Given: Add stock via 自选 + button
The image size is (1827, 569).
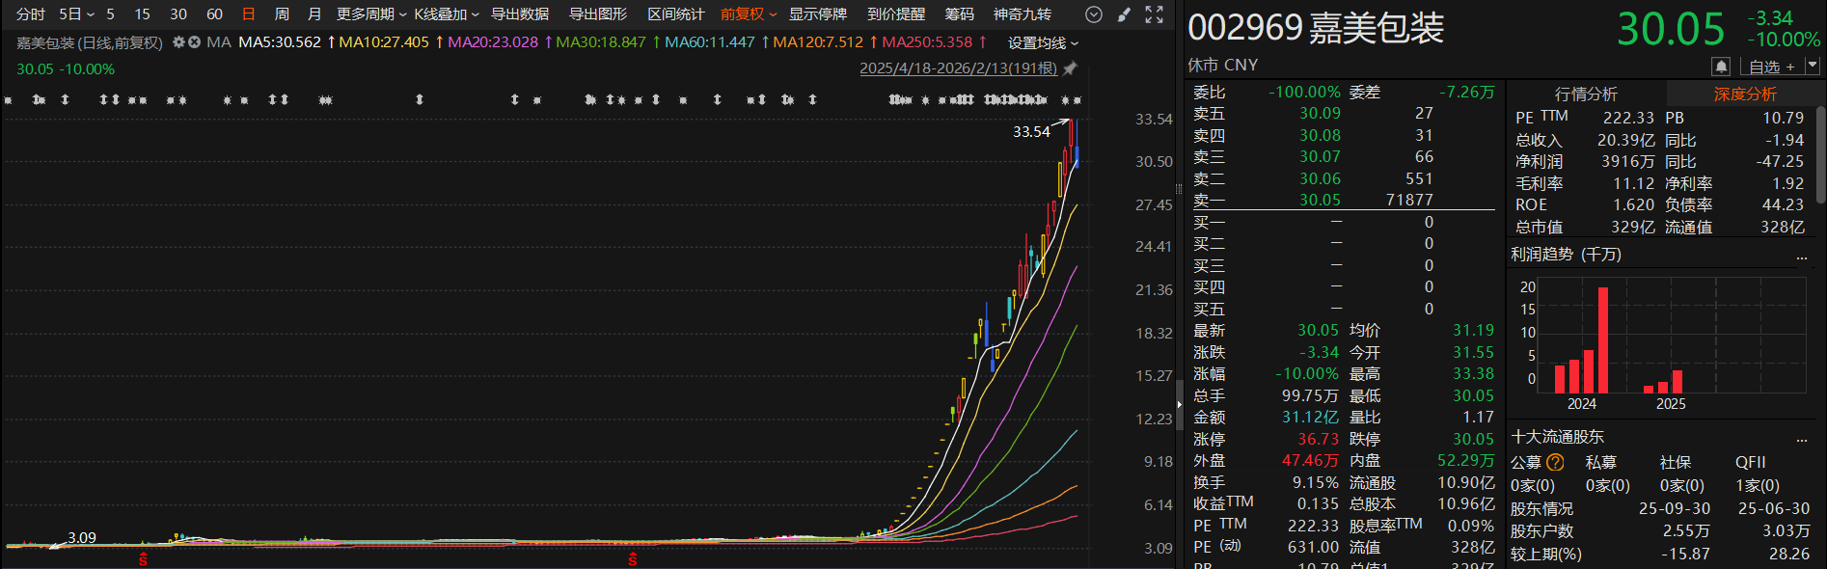Looking at the screenshot, I should tap(1771, 66).
